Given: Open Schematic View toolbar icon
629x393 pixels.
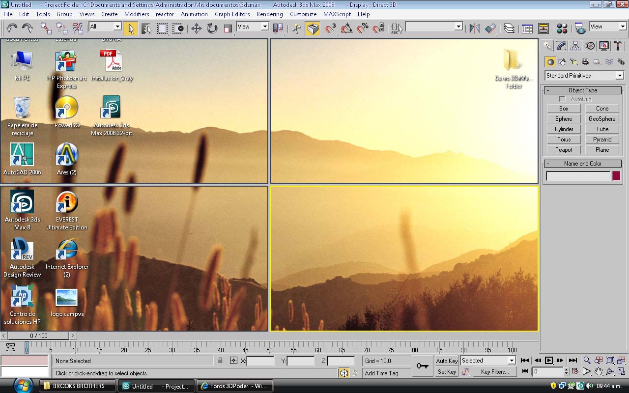Looking at the screenshot, I should pyautogui.click(x=543, y=28).
